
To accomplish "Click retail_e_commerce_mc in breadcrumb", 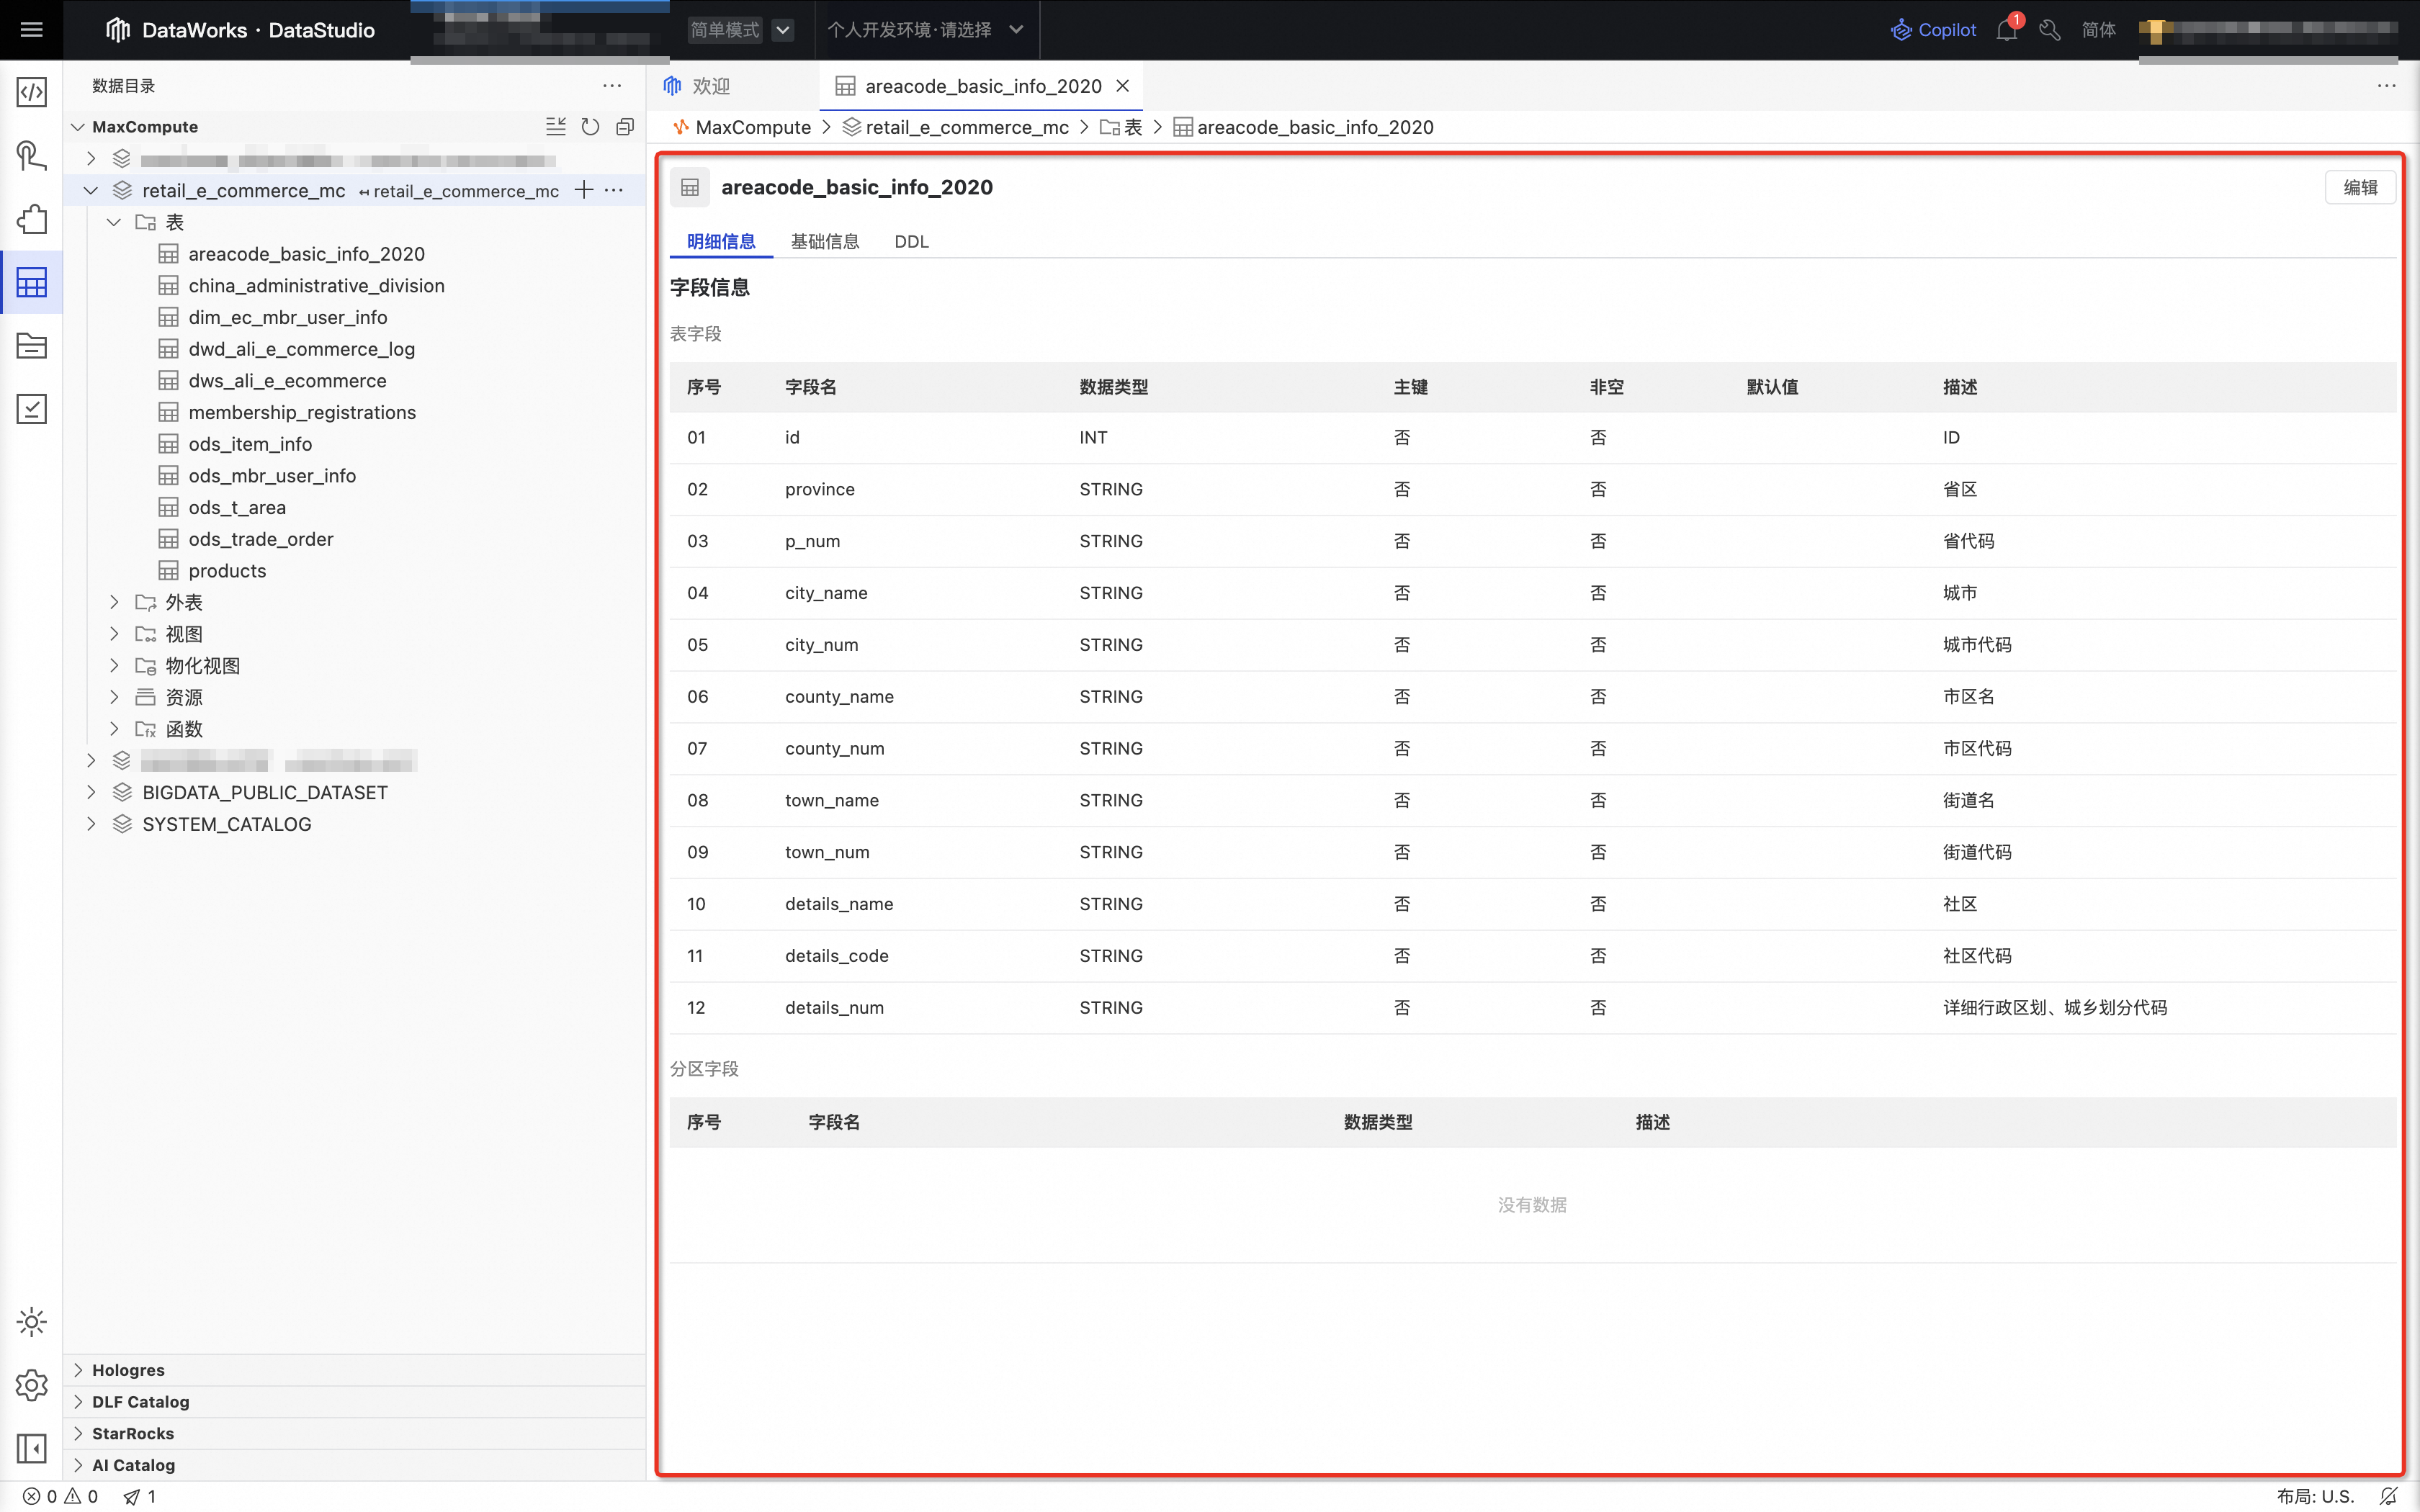I will [967, 127].
